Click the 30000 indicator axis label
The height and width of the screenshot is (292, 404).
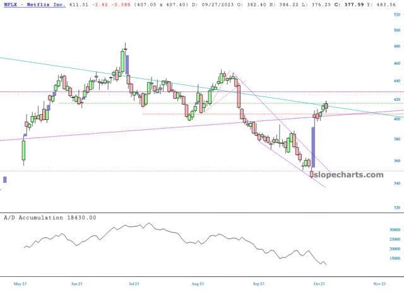[394, 230]
